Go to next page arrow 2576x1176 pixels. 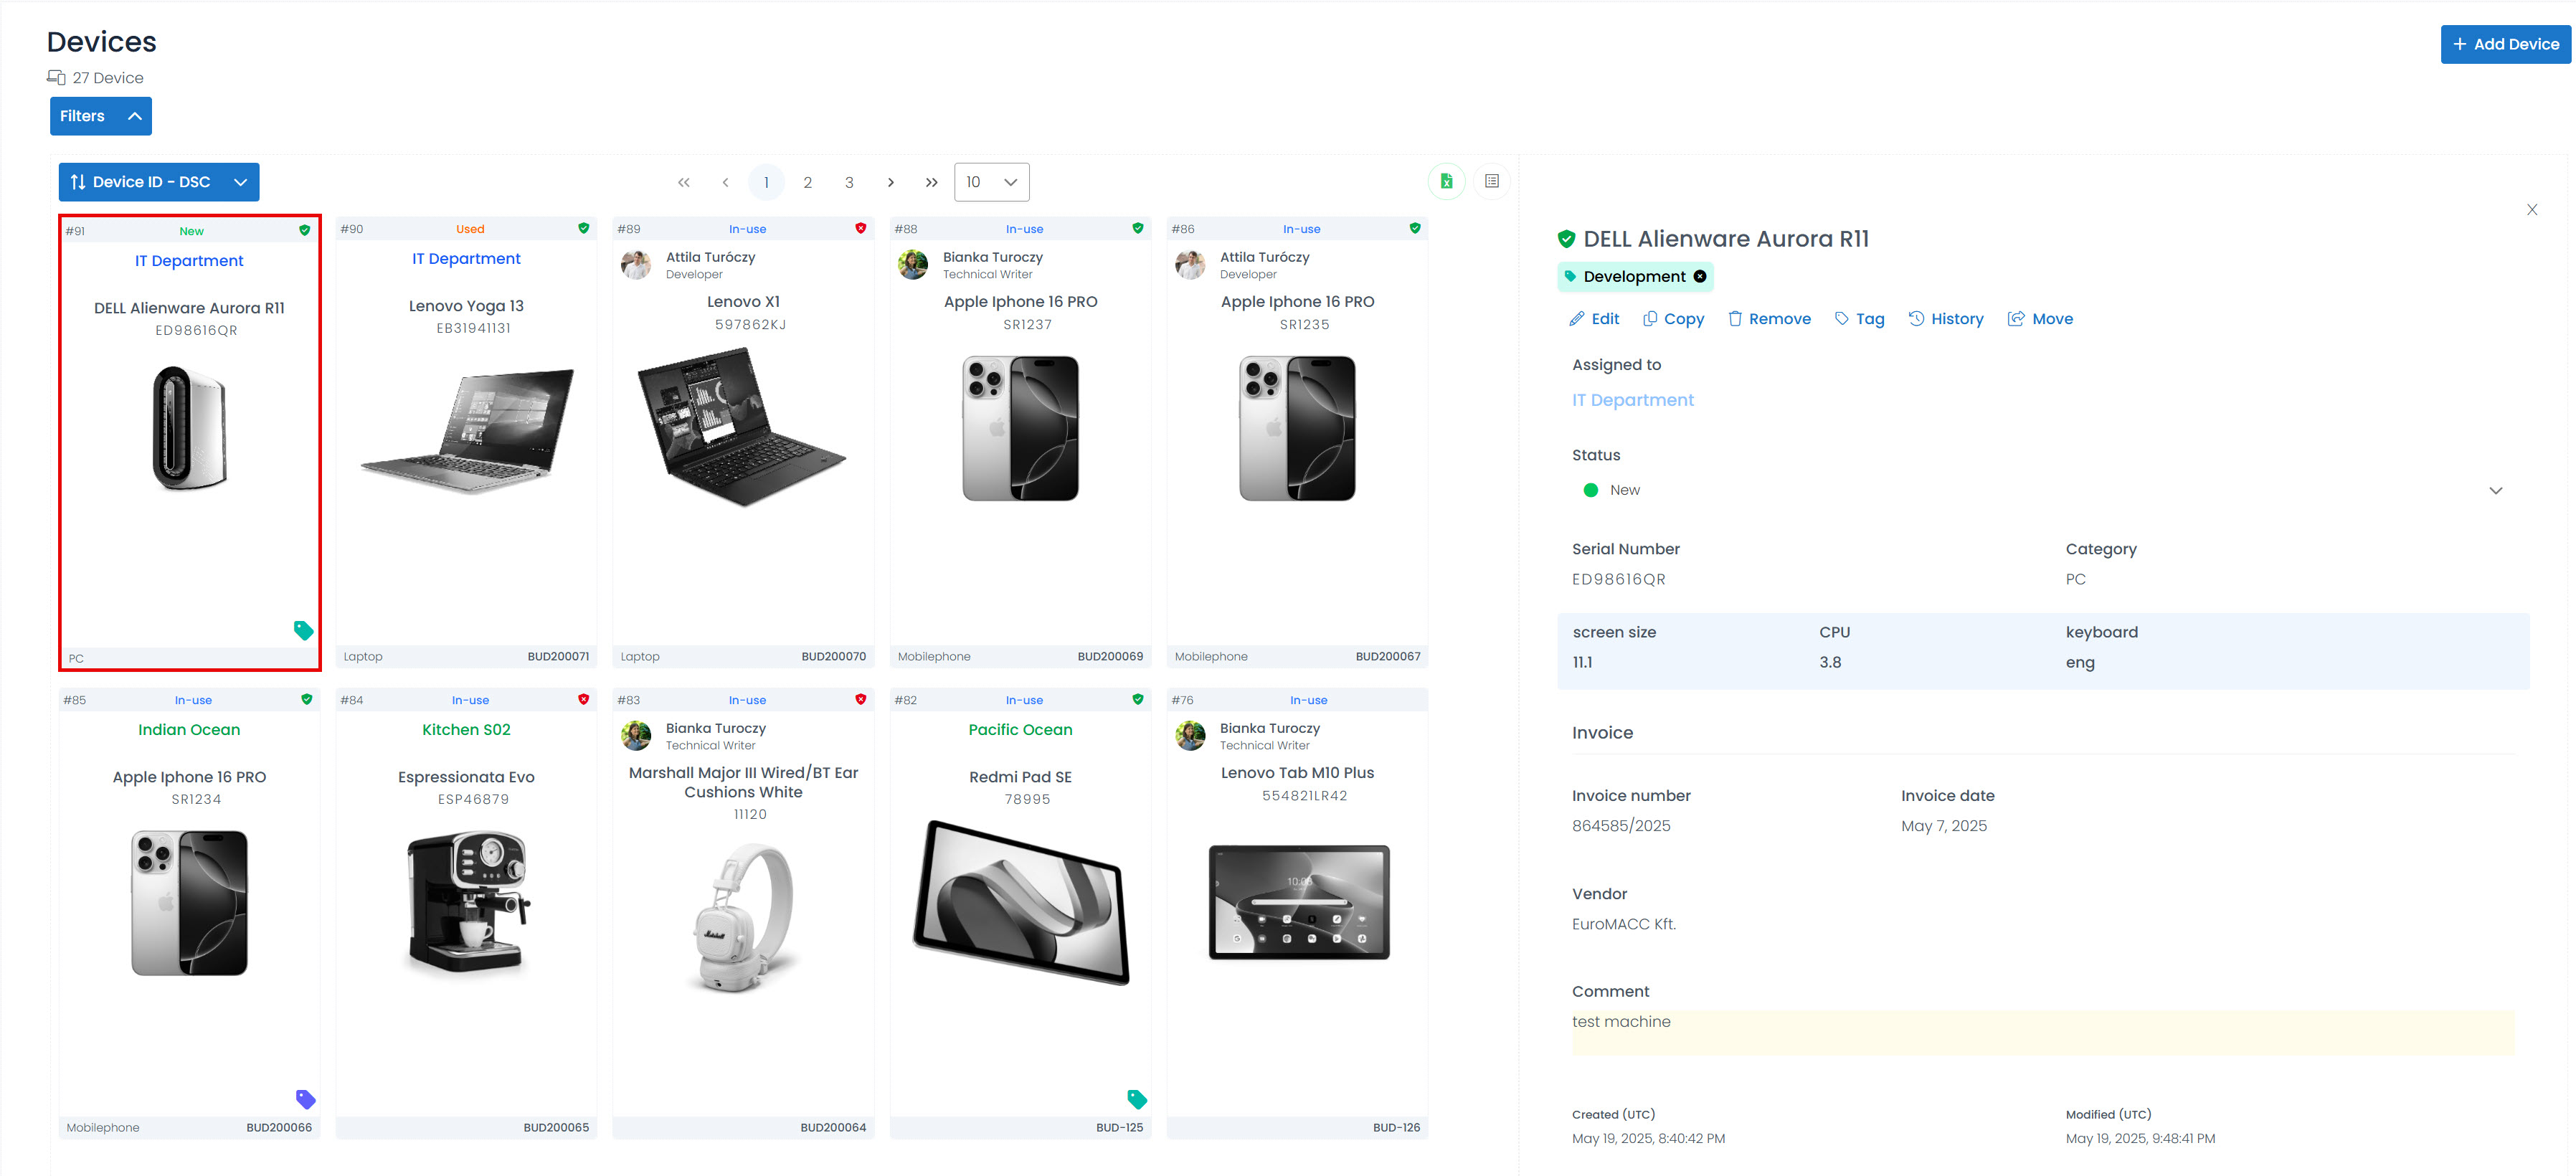890,182
